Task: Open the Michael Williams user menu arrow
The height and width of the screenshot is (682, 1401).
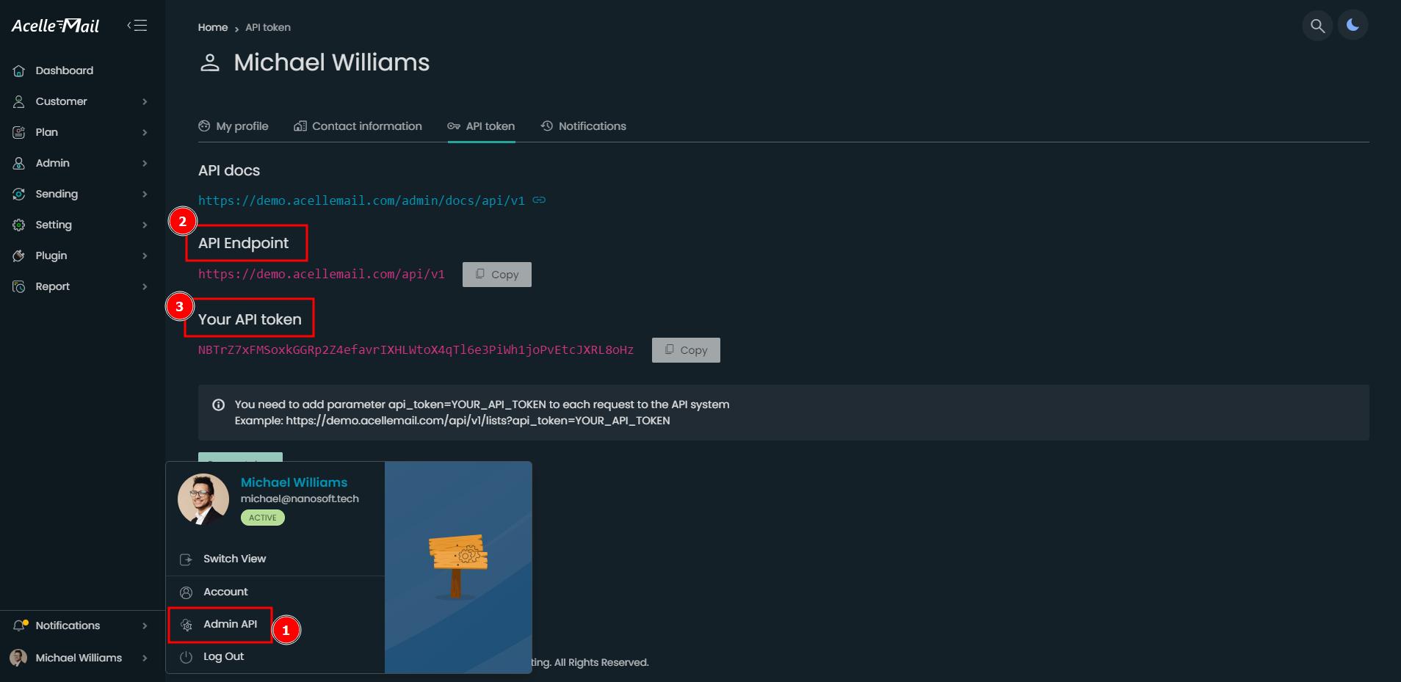Action: pos(145,659)
